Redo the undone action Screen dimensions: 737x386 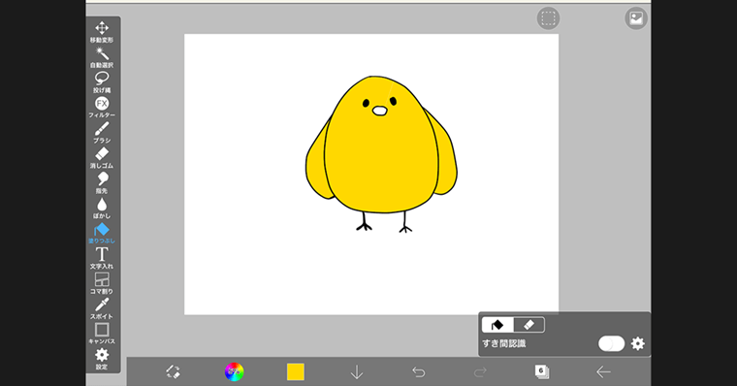(480, 371)
